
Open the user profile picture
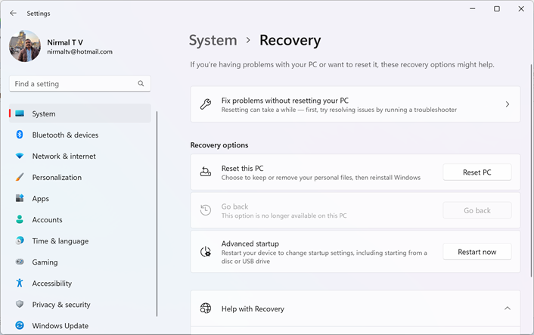25,46
